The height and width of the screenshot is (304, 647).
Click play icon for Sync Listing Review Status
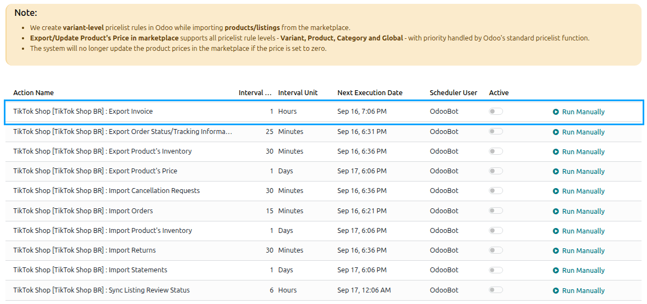click(x=556, y=291)
